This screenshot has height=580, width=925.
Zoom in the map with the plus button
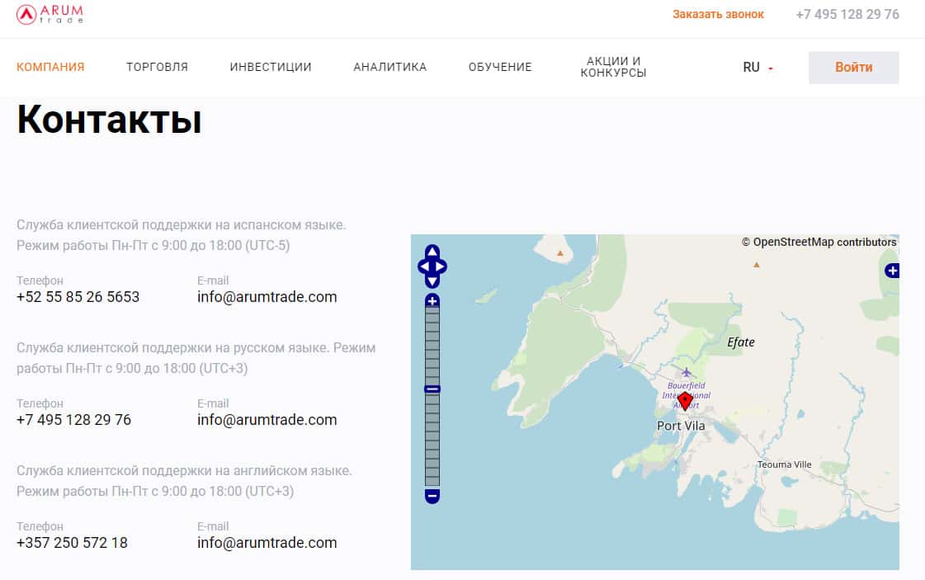click(x=432, y=301)
